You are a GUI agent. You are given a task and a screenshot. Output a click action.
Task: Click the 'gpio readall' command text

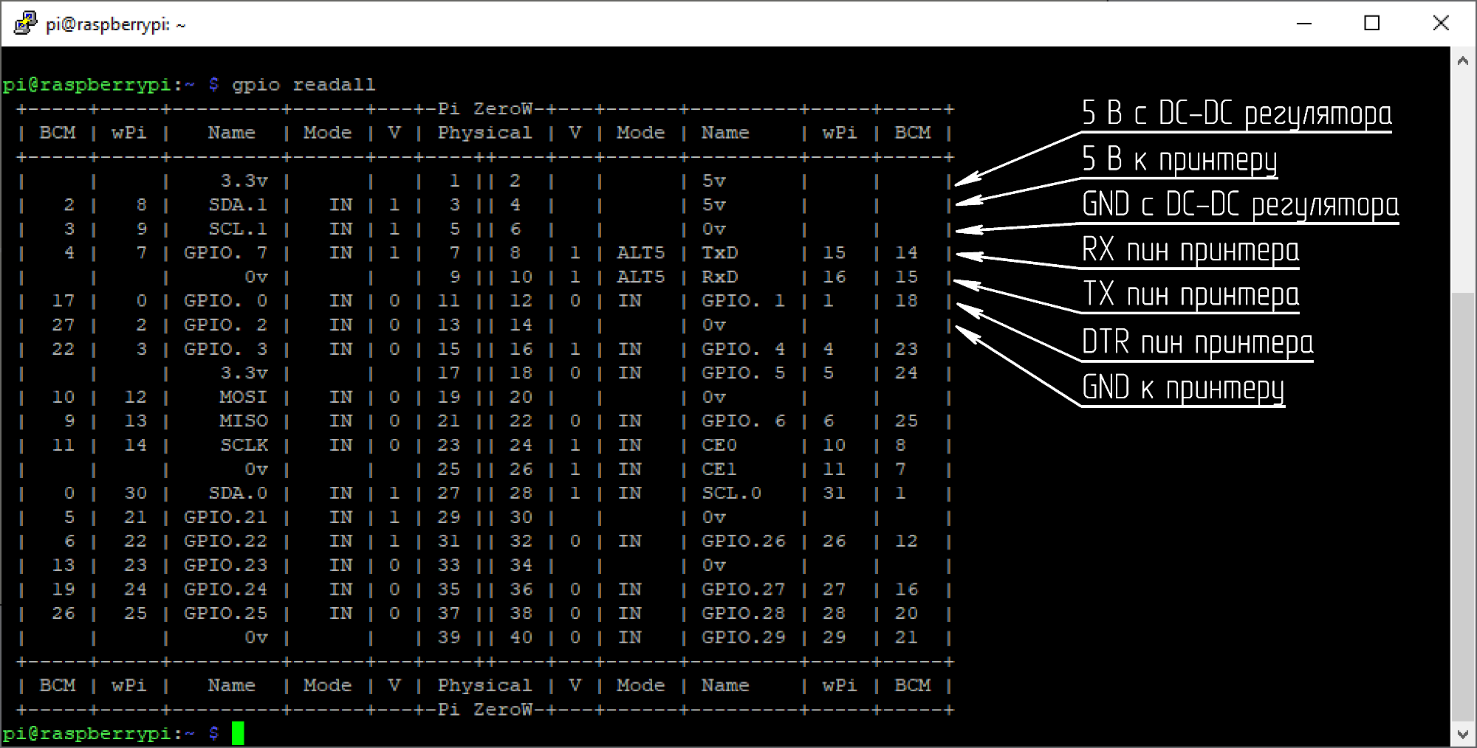tap(304, 85)
